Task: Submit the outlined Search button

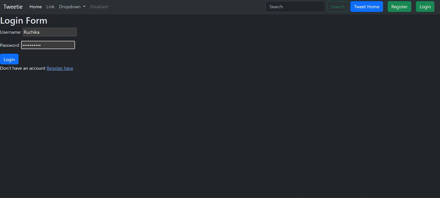Action: (337, 7)
